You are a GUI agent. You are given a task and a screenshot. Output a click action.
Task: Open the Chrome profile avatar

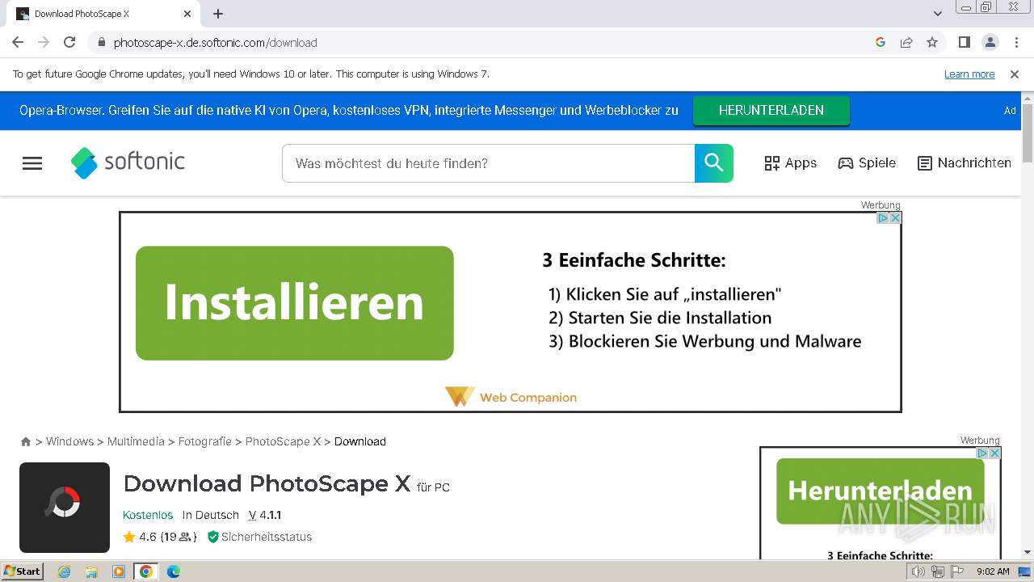click(x=990, y=42)
